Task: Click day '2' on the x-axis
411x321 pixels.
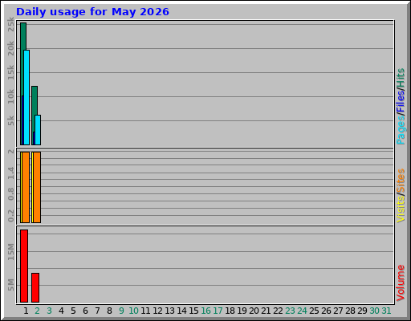Action: 37,311
